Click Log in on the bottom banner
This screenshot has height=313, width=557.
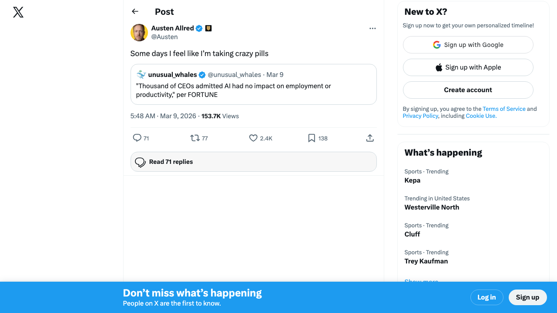pyautogui.click(x=487, y=297)
